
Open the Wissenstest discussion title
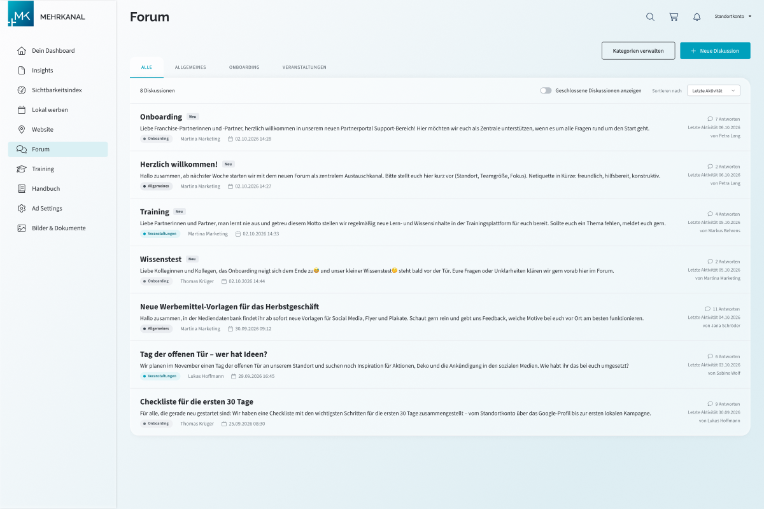[x=160, y=259]
